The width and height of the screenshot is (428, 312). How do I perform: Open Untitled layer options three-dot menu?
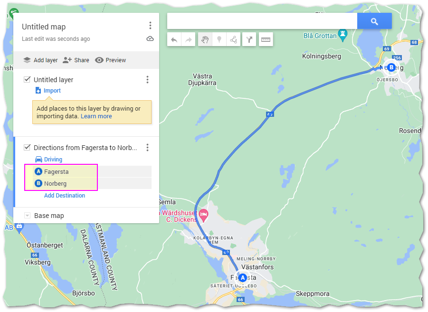point(147,79)
